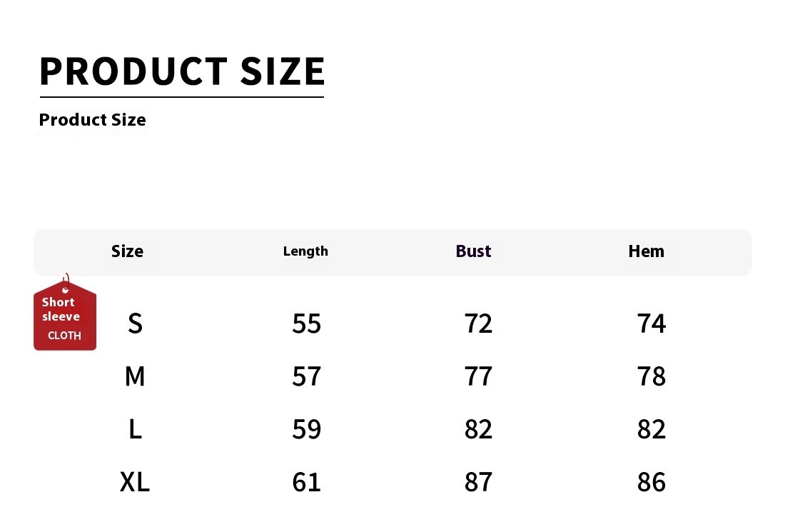Select the Length column header
The height and width of the screenshot is (532, 785).
click(x=305, y=251)
